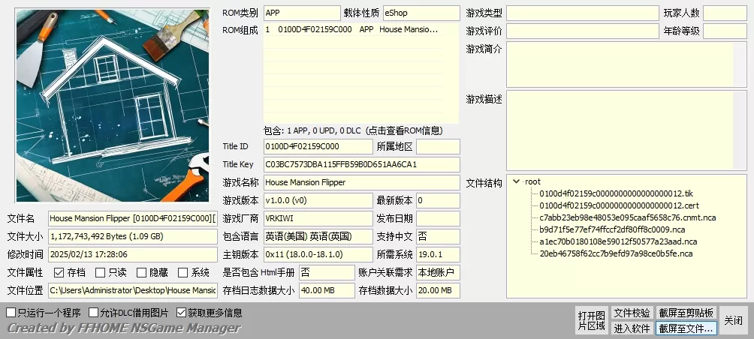Click the 截屏至文件... button
Image resolution: width=754 pixels, height=339 pixels.
coord(686,328)
